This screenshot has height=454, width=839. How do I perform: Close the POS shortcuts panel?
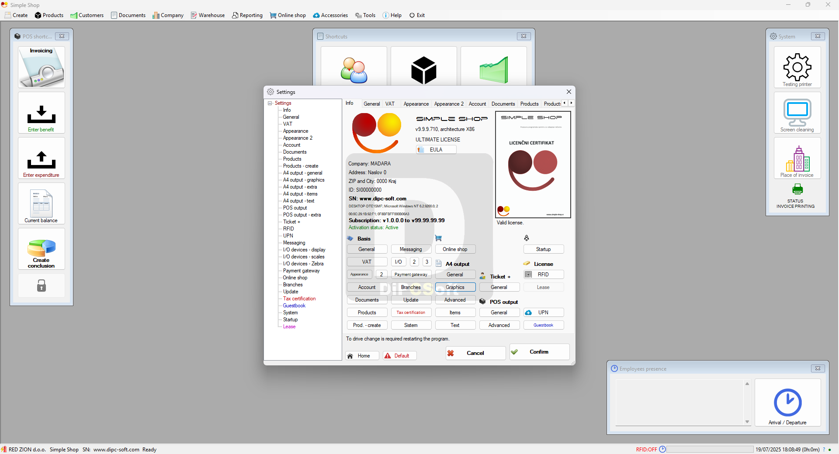[x=62, y=36]
